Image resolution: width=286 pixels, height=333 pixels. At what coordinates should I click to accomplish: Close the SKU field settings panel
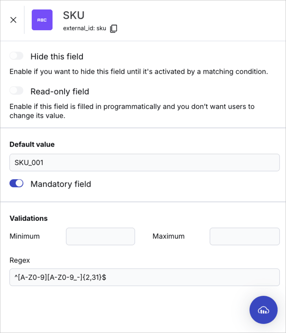click(x=13, y=20)
